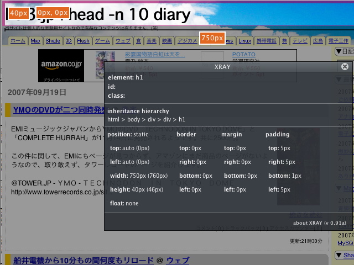This screenshot has height=265, width=354.
Task: Click the Amazon.co.jp logo banner
Action: [x=61, y=66]
